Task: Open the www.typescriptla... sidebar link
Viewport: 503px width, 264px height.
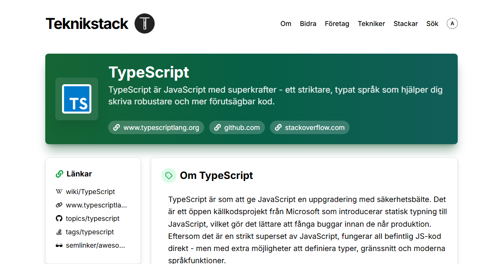Action: tap(96, 205)
